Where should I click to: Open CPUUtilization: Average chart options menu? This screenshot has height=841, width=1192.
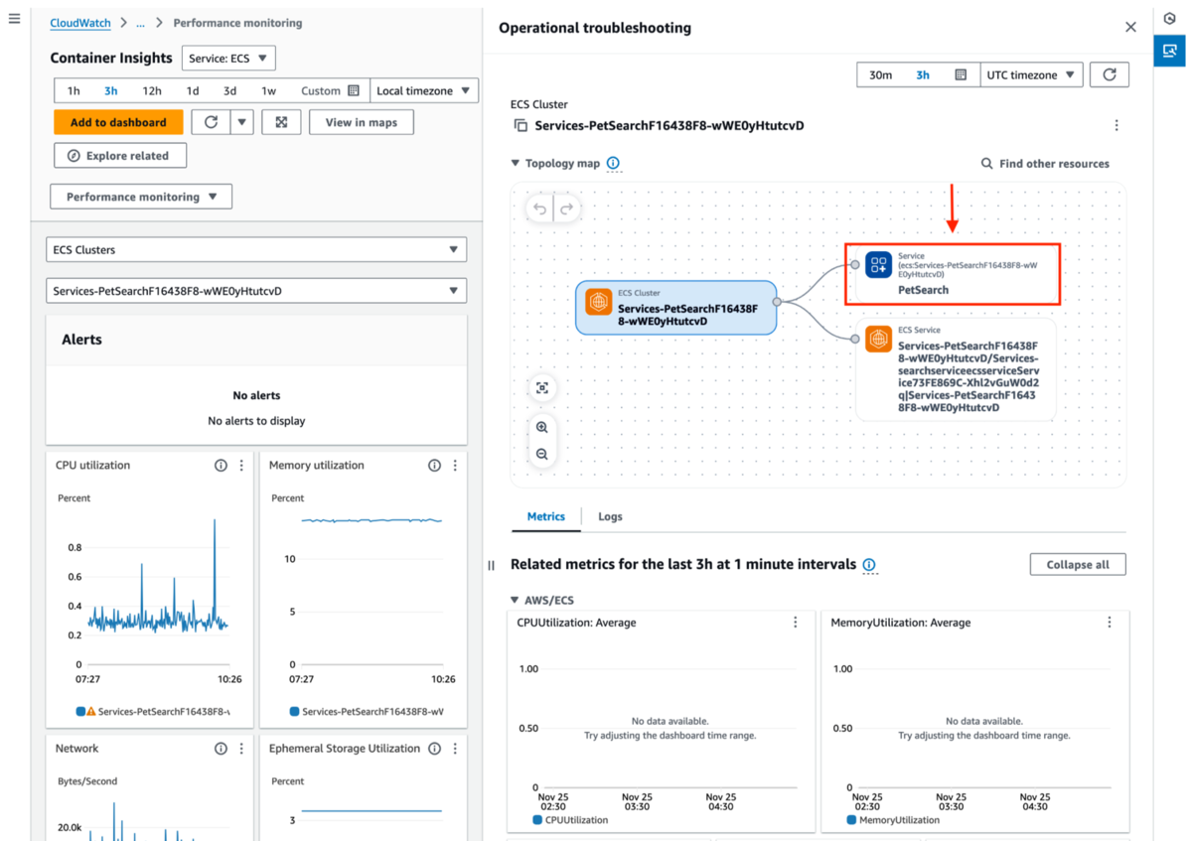pos(796,623)
